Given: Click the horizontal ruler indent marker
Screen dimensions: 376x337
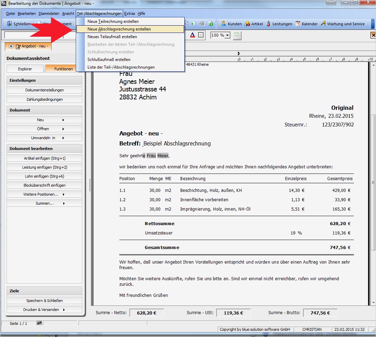Looking at the screenshot, I should coord(239,53).
